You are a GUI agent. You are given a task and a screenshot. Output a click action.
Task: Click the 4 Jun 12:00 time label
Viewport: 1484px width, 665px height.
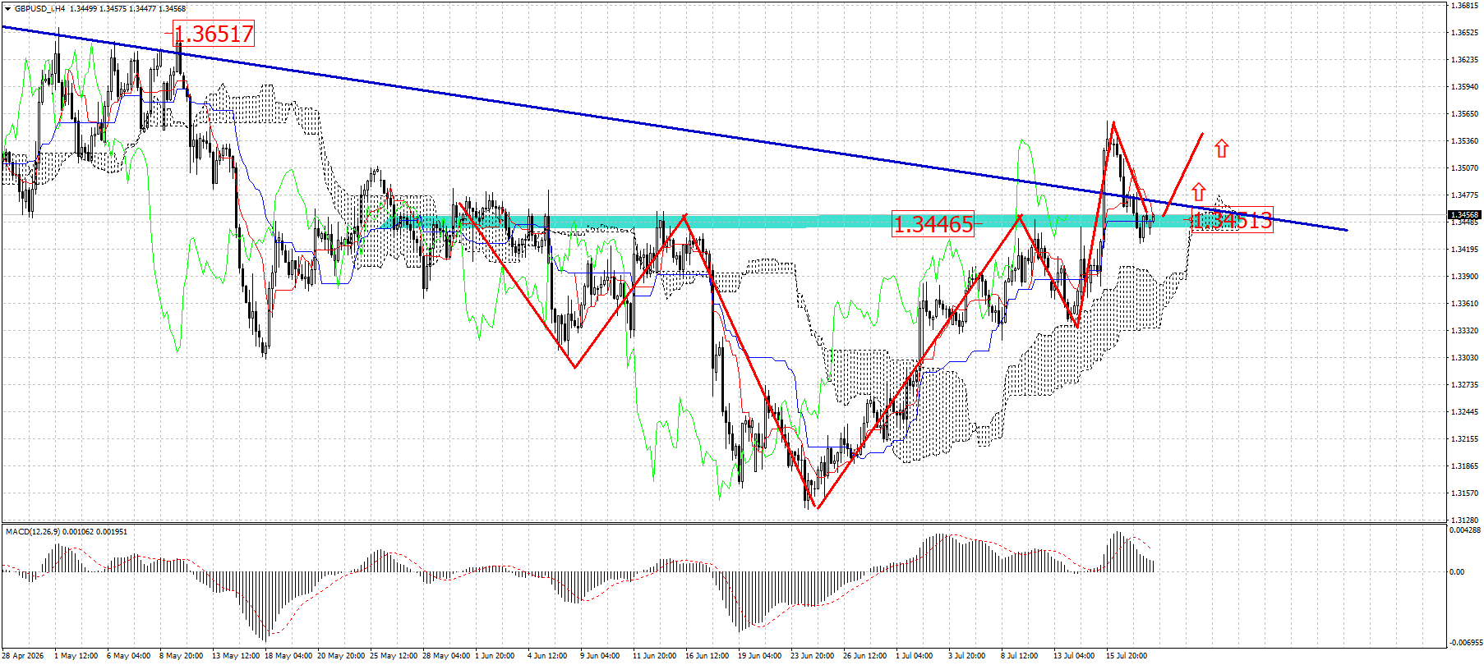pyautogui.click(x=547, y=656)
